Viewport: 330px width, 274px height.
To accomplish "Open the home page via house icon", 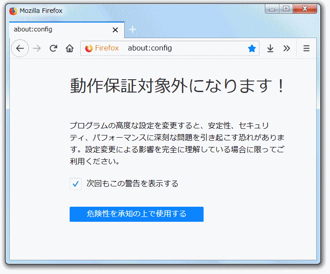I will pyautogui.click(x=70, y=48).
